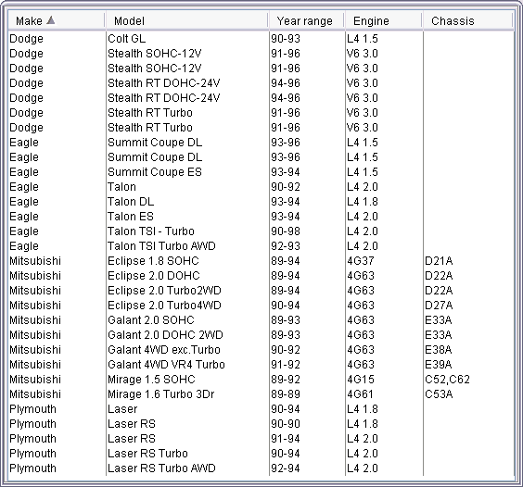
Task: Sort by Year range column header
Action: 307,20
